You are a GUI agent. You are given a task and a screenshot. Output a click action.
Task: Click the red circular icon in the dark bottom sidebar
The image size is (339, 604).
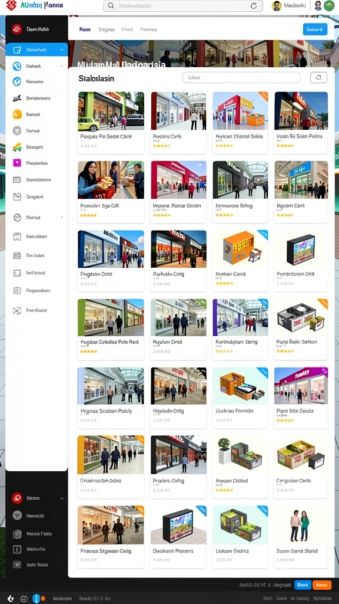click(x=16, y=498)
